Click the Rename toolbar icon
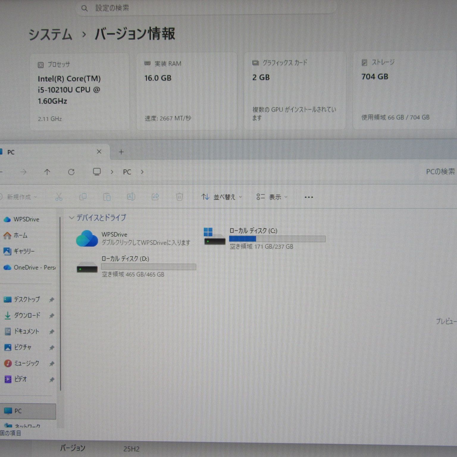457x457 pixels. (131, 197)
